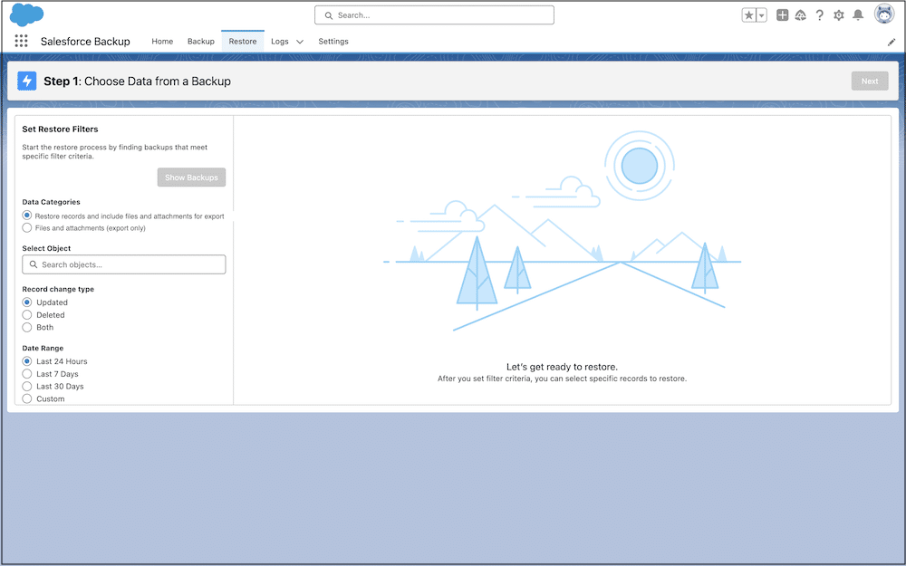Pick the Custom date range option

click(x=26, y=399)
